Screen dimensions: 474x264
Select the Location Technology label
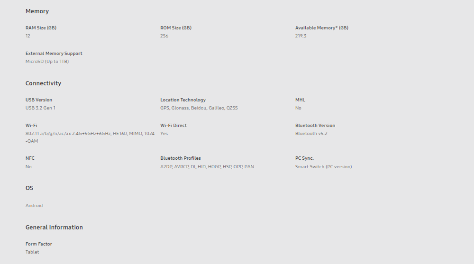pos(183,100)
